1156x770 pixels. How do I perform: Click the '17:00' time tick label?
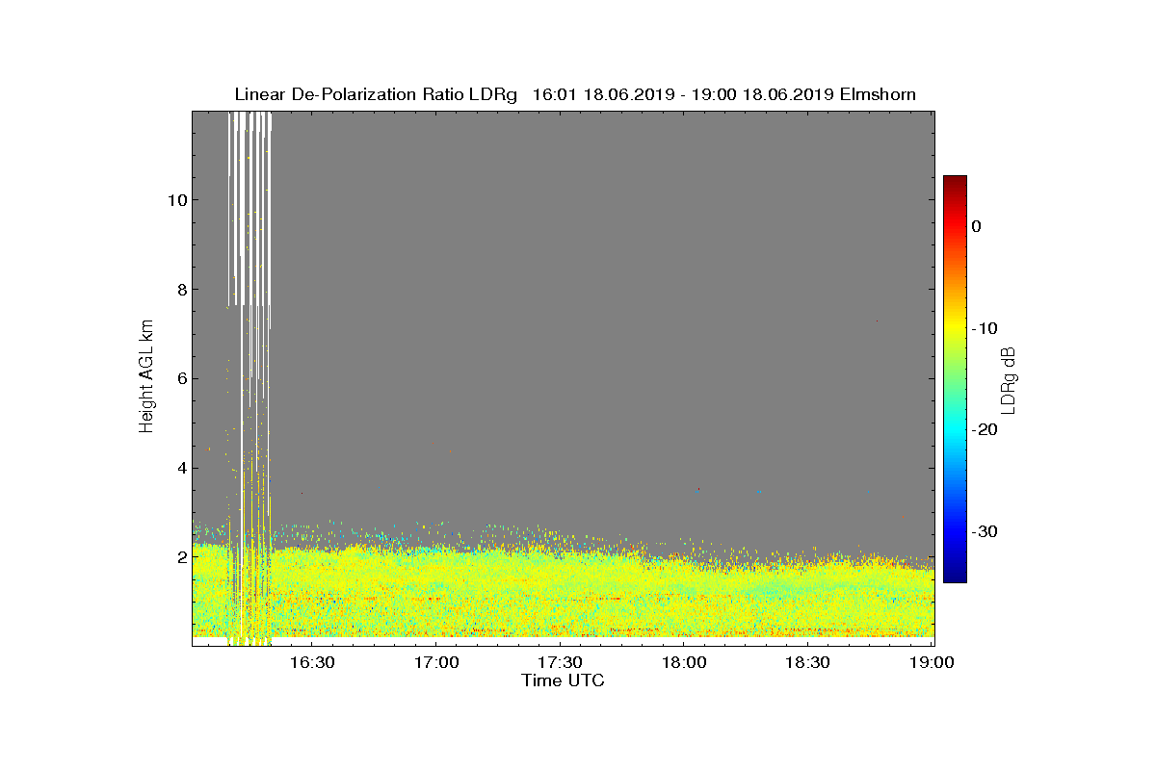(435, 662)
